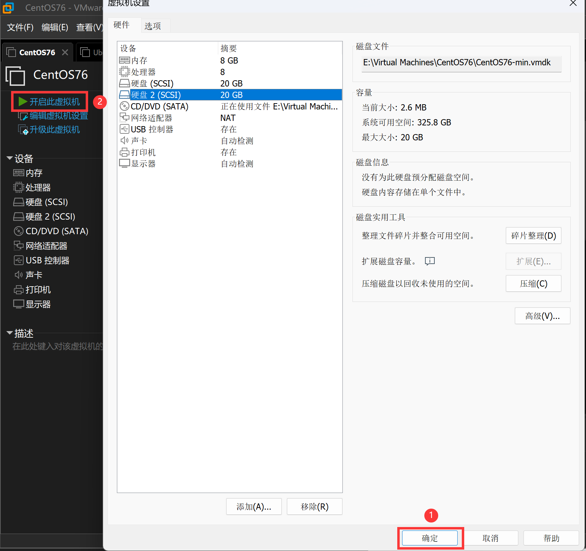Click the CD/DVD icon in the VMware sidebar
The width and height of the screenshot is (586, 551).
click(x=18, y=231)
